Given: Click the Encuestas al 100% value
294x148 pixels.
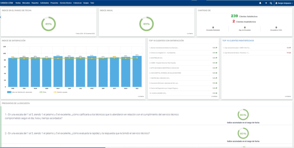Looking at the screenshot, I should pyautogui.click(x=276, y=28).
